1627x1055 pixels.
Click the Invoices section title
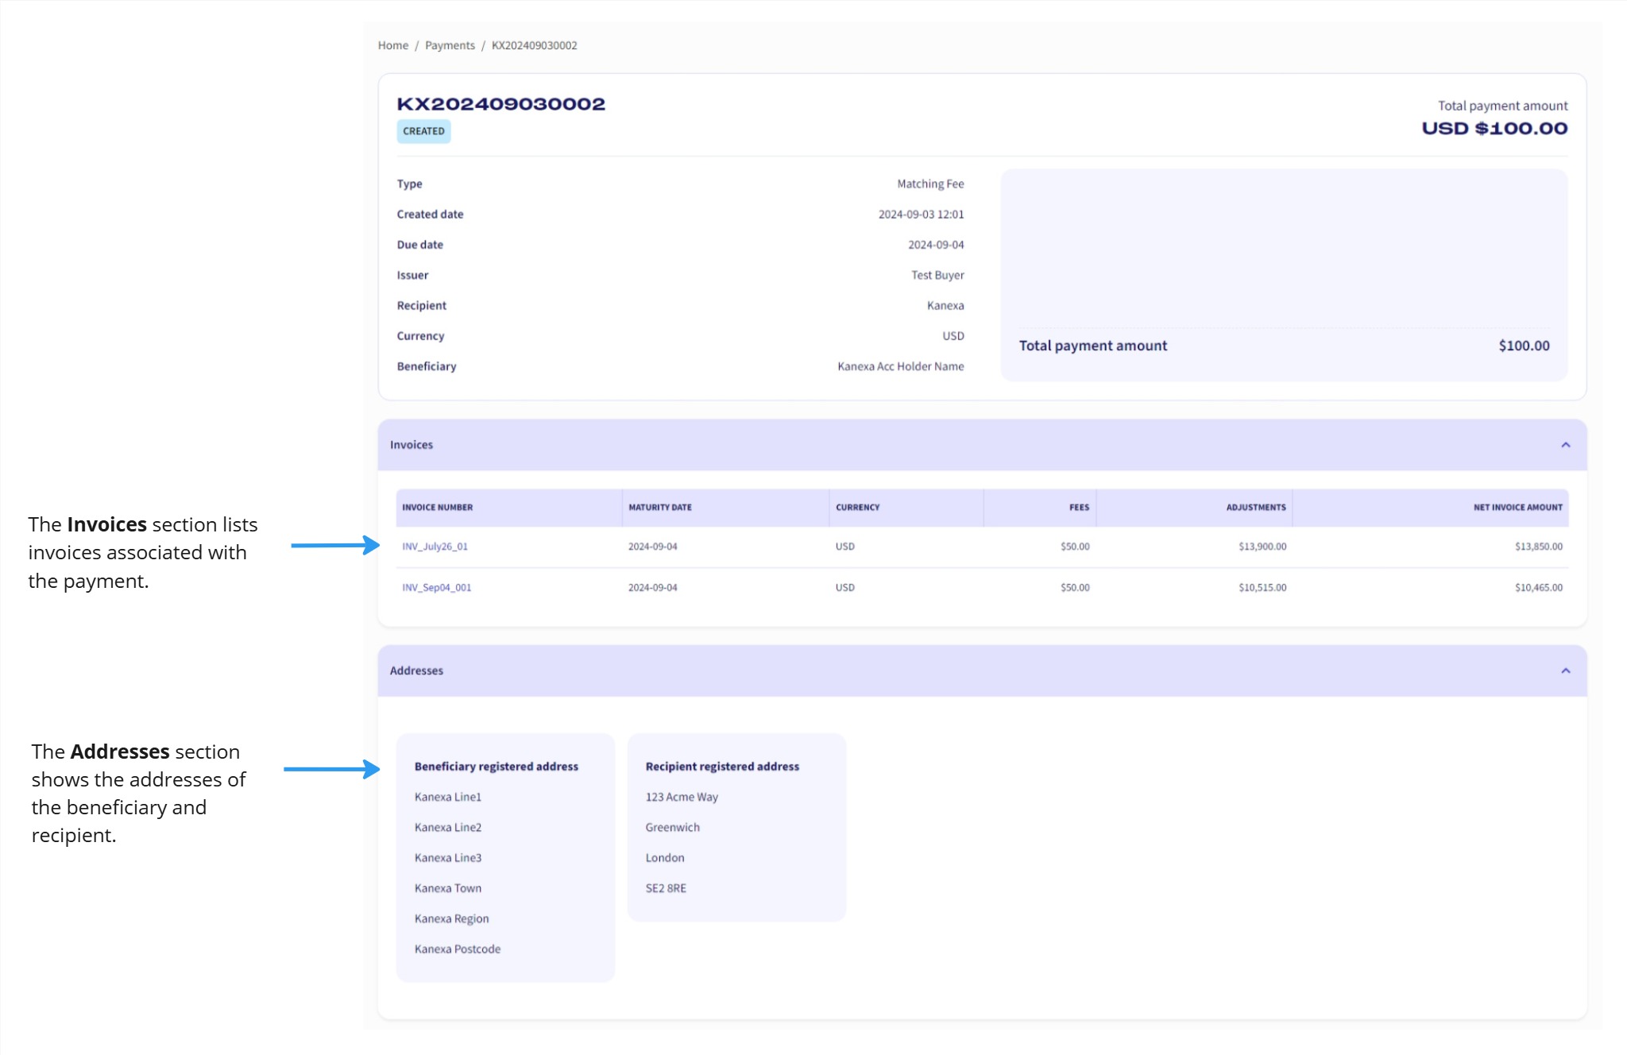click(411, 445)
